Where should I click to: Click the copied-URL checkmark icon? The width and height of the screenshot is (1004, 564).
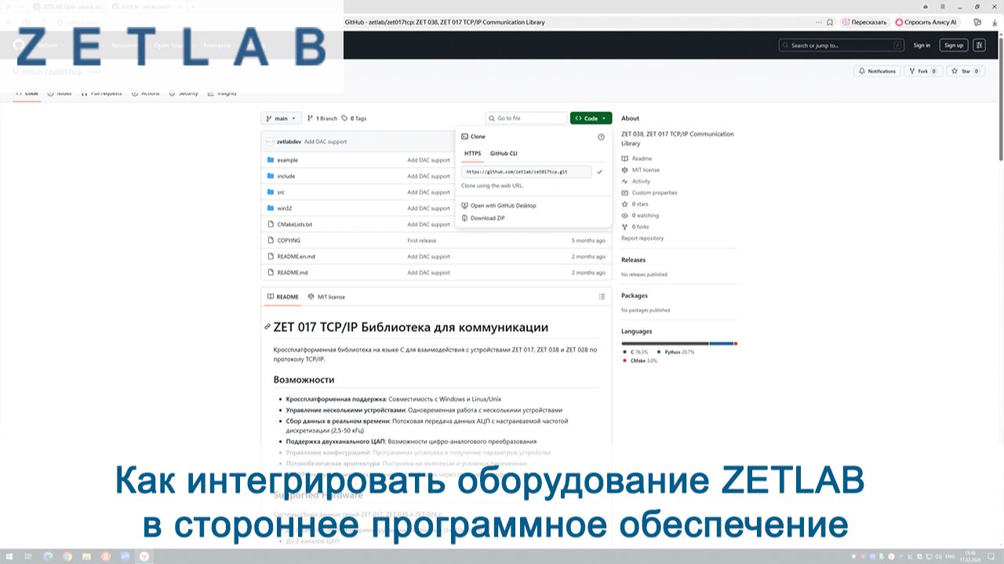(600, 171)
